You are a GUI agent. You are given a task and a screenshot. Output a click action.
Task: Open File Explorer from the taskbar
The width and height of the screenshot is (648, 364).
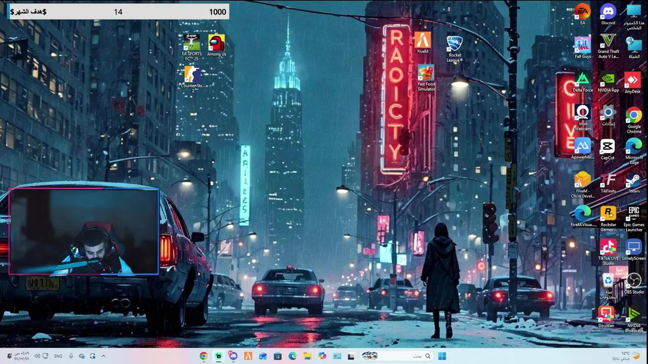307,356
